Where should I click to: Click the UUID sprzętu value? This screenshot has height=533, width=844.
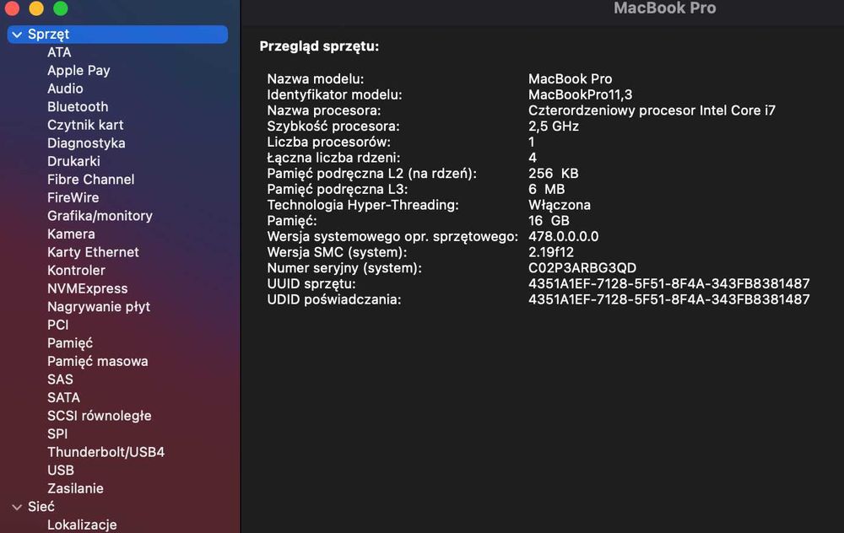(x=669, y=283)
